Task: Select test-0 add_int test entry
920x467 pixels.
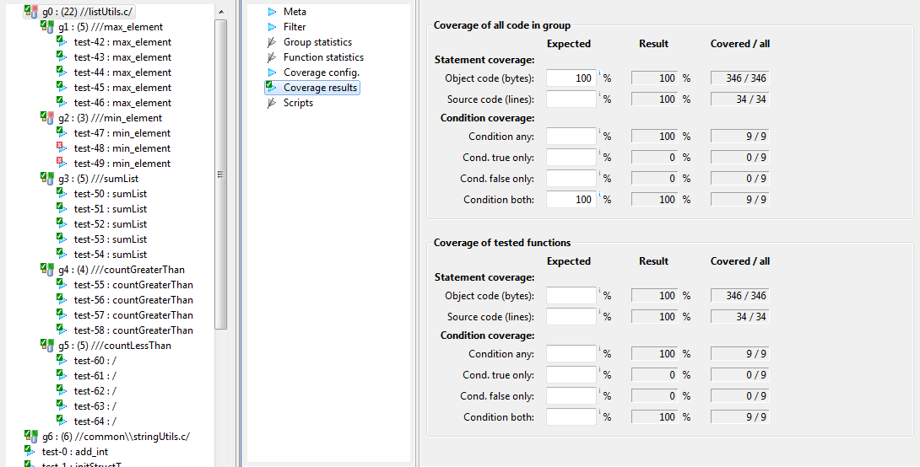Action: click(x=74, y=451)
